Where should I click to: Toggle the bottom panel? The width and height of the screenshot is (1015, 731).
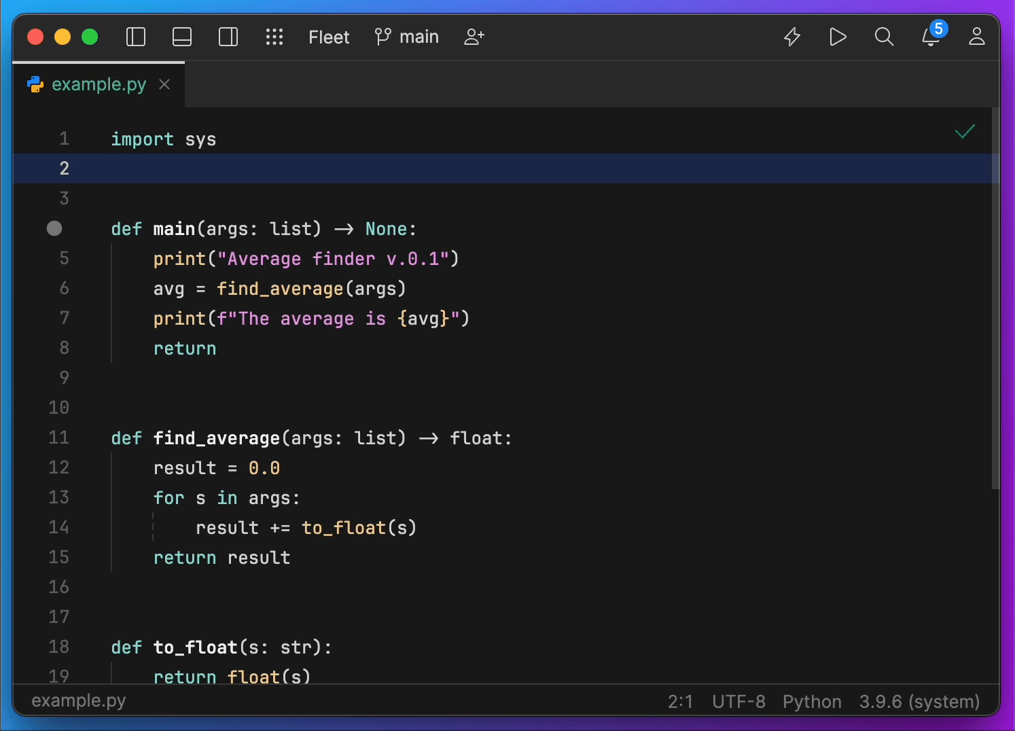tap(182, 37)
